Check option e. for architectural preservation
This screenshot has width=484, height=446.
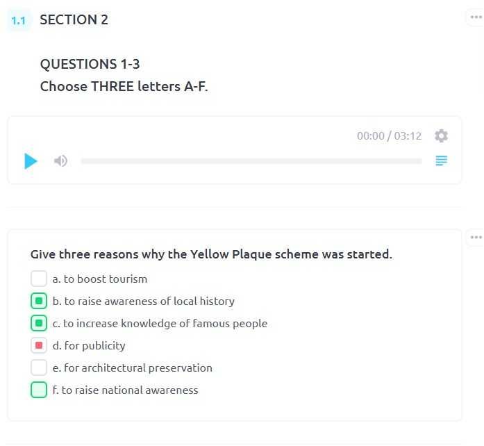coord(39,368)
